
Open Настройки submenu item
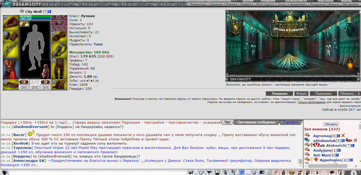point(351,4)
